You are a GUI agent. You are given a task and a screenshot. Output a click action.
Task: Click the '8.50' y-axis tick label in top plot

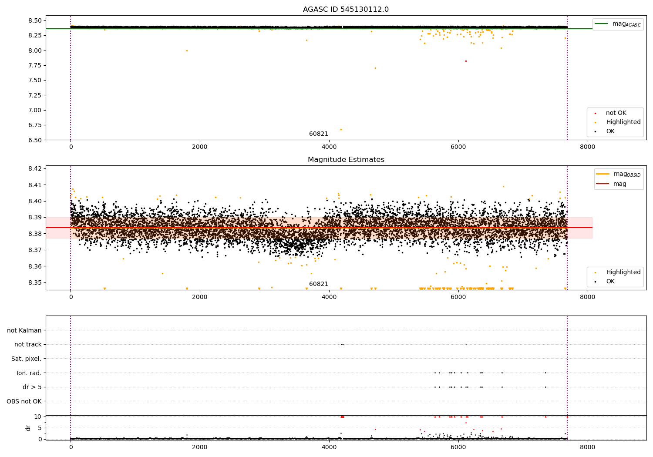36,20
